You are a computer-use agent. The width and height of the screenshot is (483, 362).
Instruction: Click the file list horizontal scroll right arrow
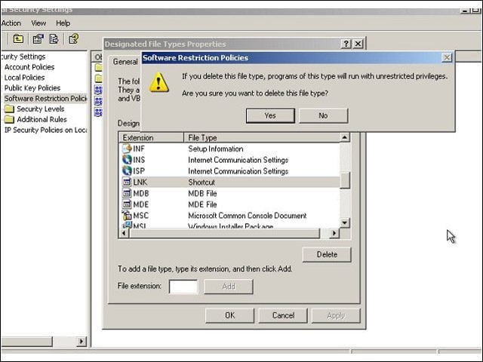334,233
